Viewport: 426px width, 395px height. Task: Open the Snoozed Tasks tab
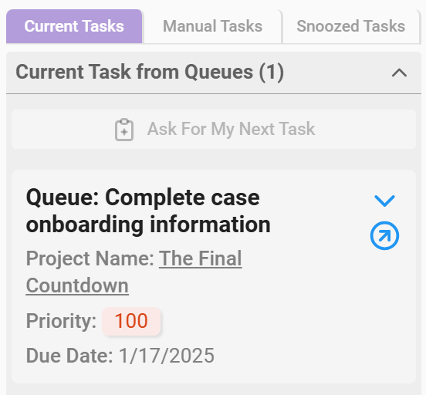pyautogui.click(x=350, y=26)
